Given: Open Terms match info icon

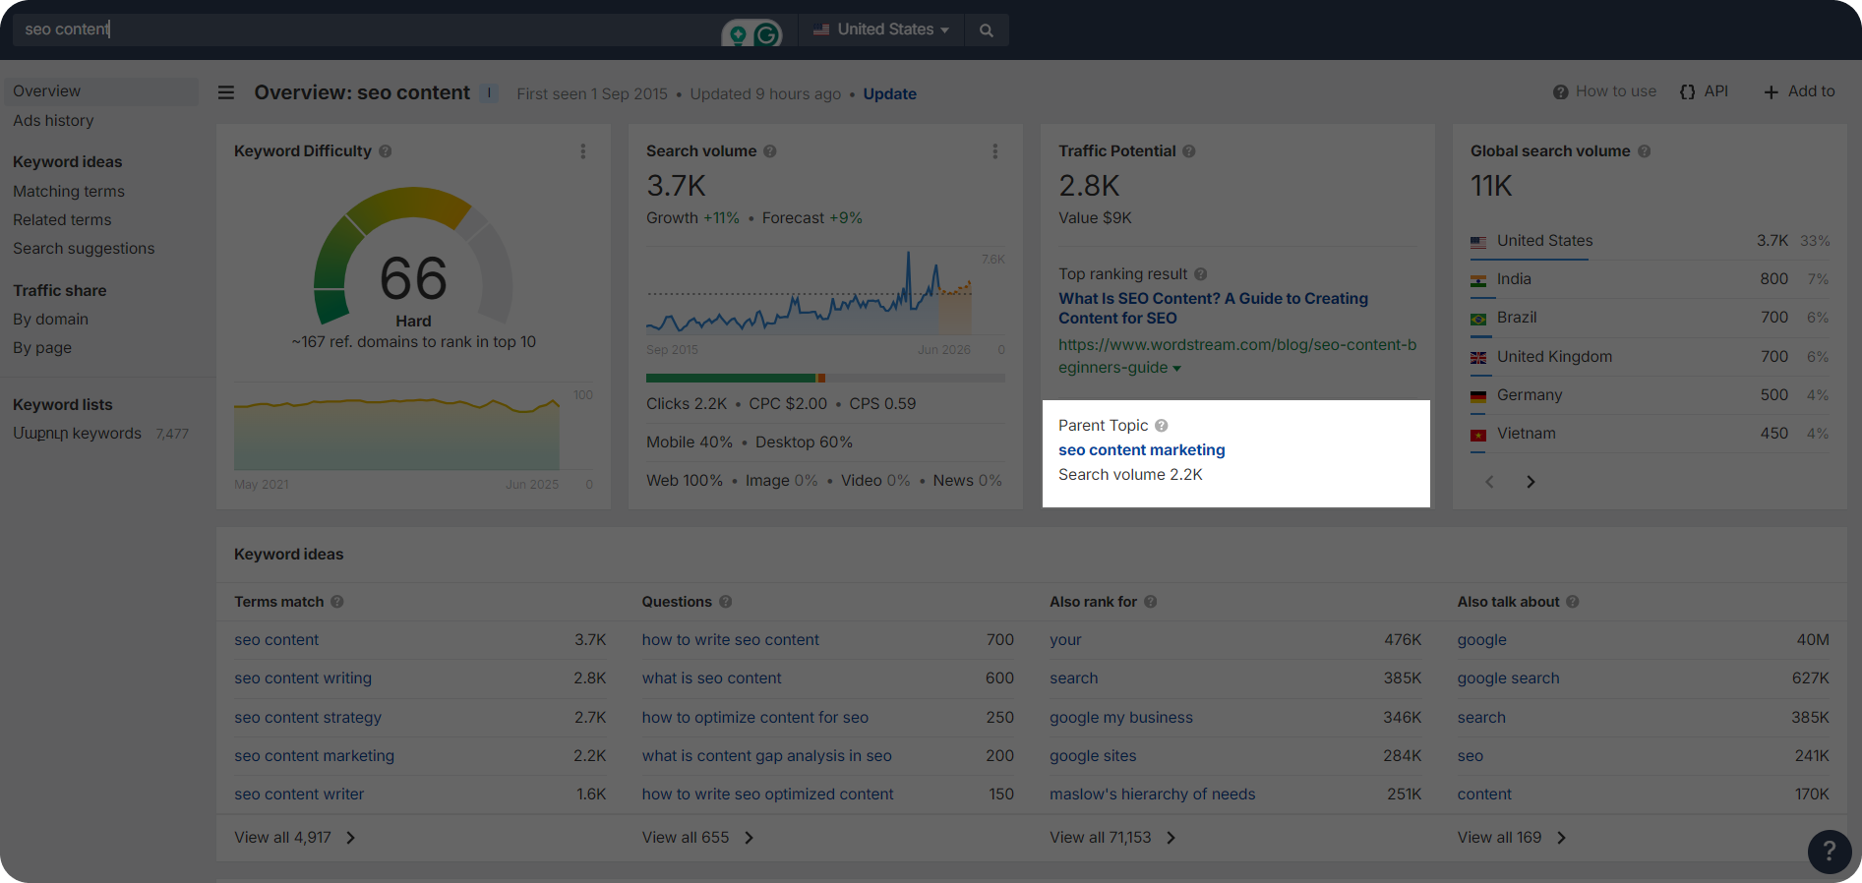Looking at the screenshot, I should 337,602.
